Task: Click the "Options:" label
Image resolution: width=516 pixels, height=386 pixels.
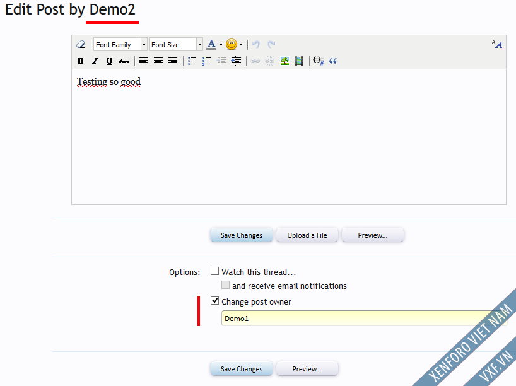Action: [x=185, y=272]
